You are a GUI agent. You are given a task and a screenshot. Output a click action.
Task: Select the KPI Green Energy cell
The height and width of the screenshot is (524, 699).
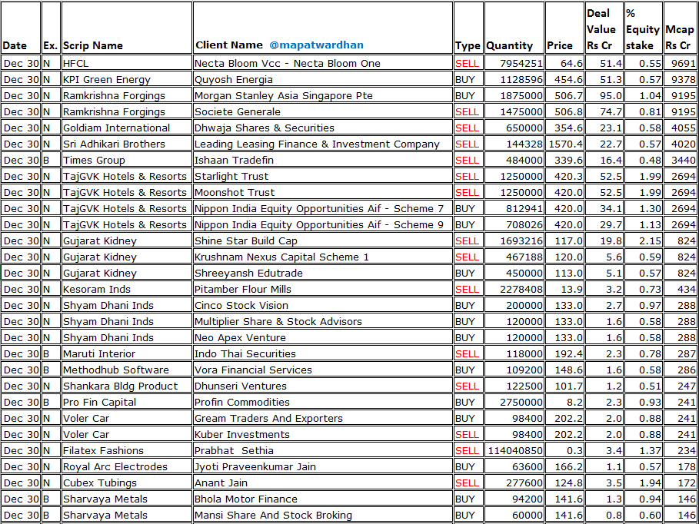pos(127,79)
